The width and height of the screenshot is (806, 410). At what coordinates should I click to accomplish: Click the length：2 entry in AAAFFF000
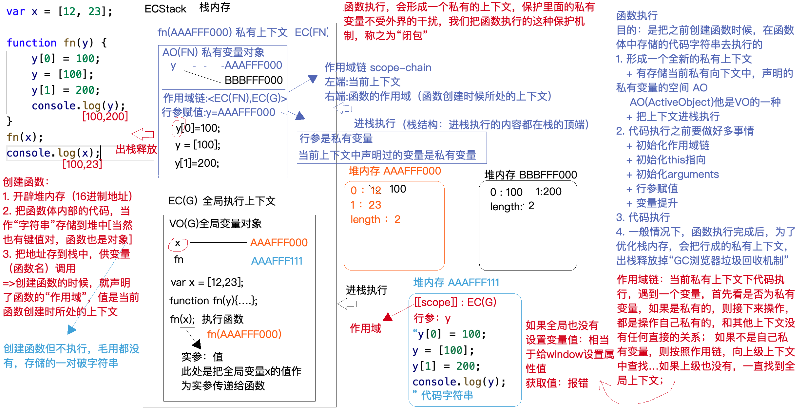pos(375,219)
